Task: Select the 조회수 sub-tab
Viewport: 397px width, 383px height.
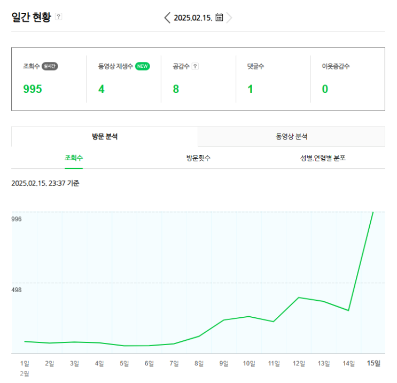Action: pyautogui.click(x=74, y=158)
